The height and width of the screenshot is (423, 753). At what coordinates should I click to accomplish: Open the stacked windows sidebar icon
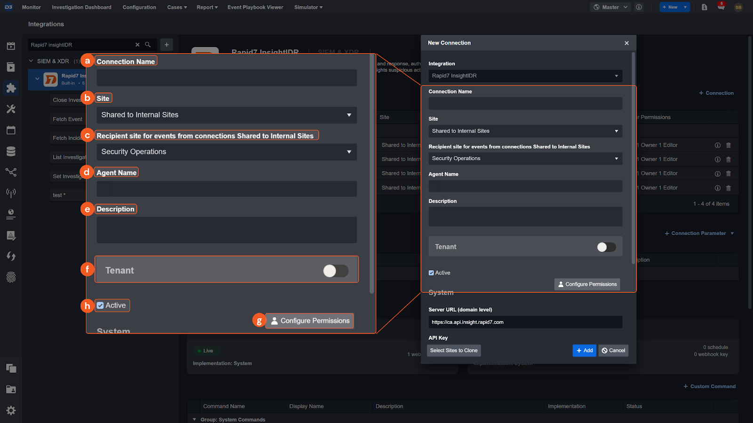click(x=11, y=368)
